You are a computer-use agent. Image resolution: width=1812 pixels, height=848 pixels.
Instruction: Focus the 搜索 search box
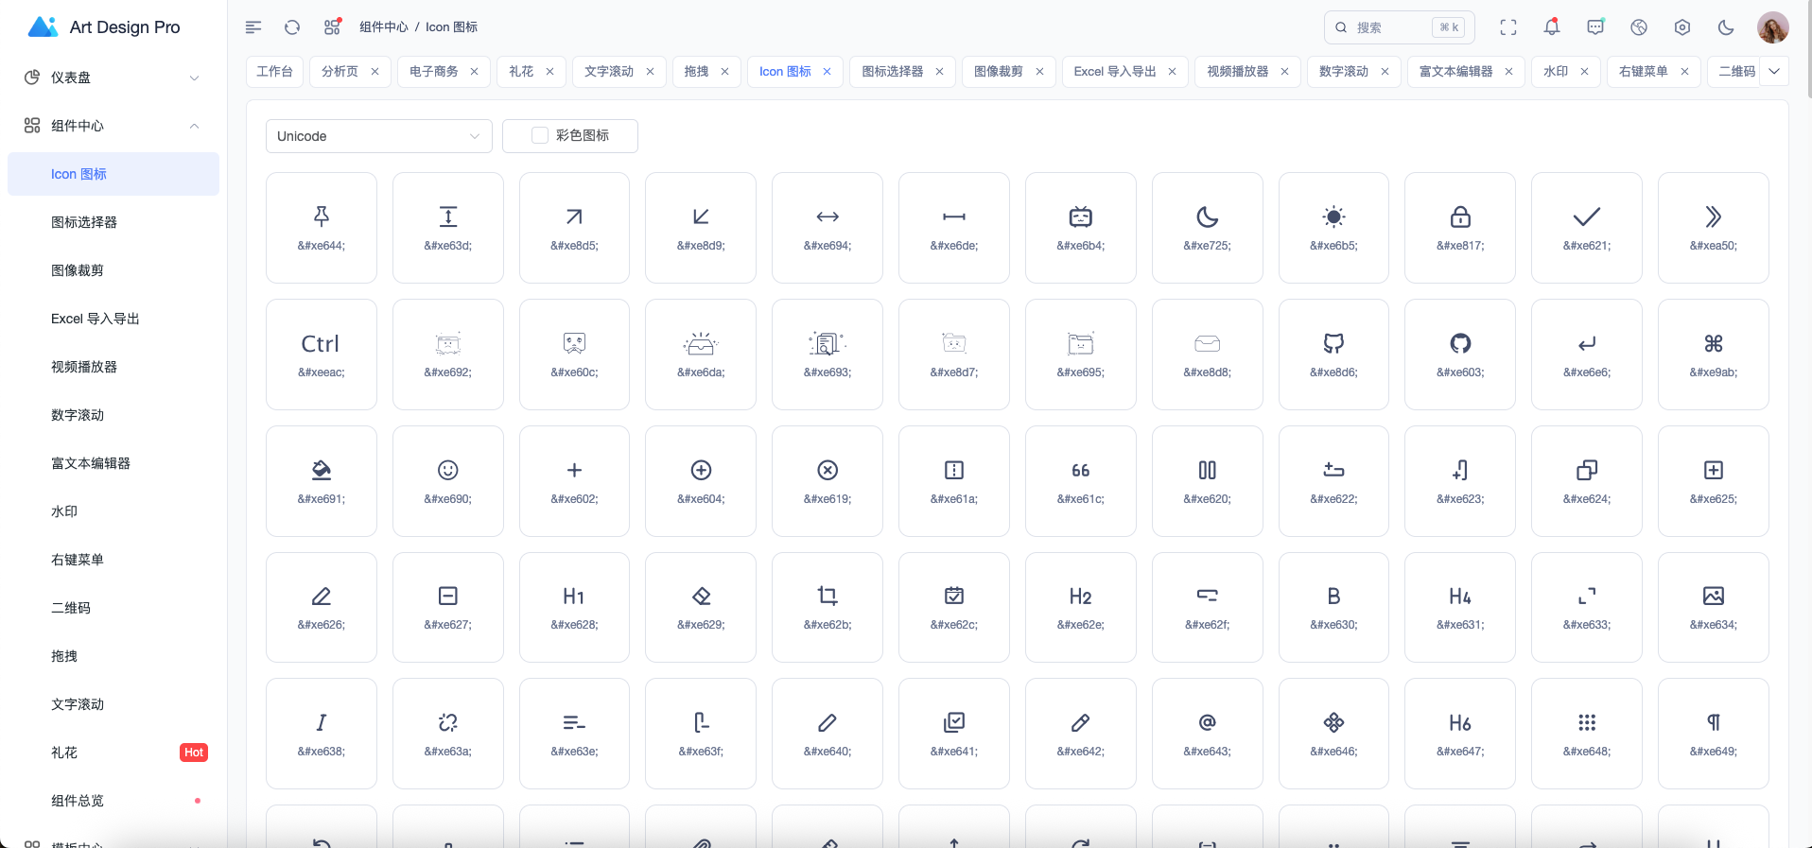1400,27
